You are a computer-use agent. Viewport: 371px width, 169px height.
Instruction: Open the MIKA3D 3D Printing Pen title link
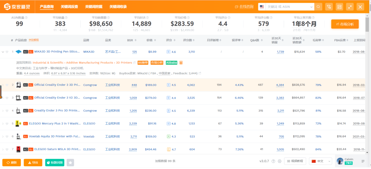tap(57, 52)
